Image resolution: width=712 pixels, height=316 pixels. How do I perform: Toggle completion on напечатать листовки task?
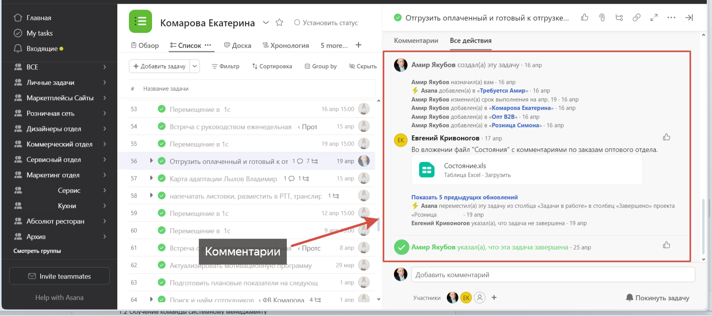[x=162, y=196]
